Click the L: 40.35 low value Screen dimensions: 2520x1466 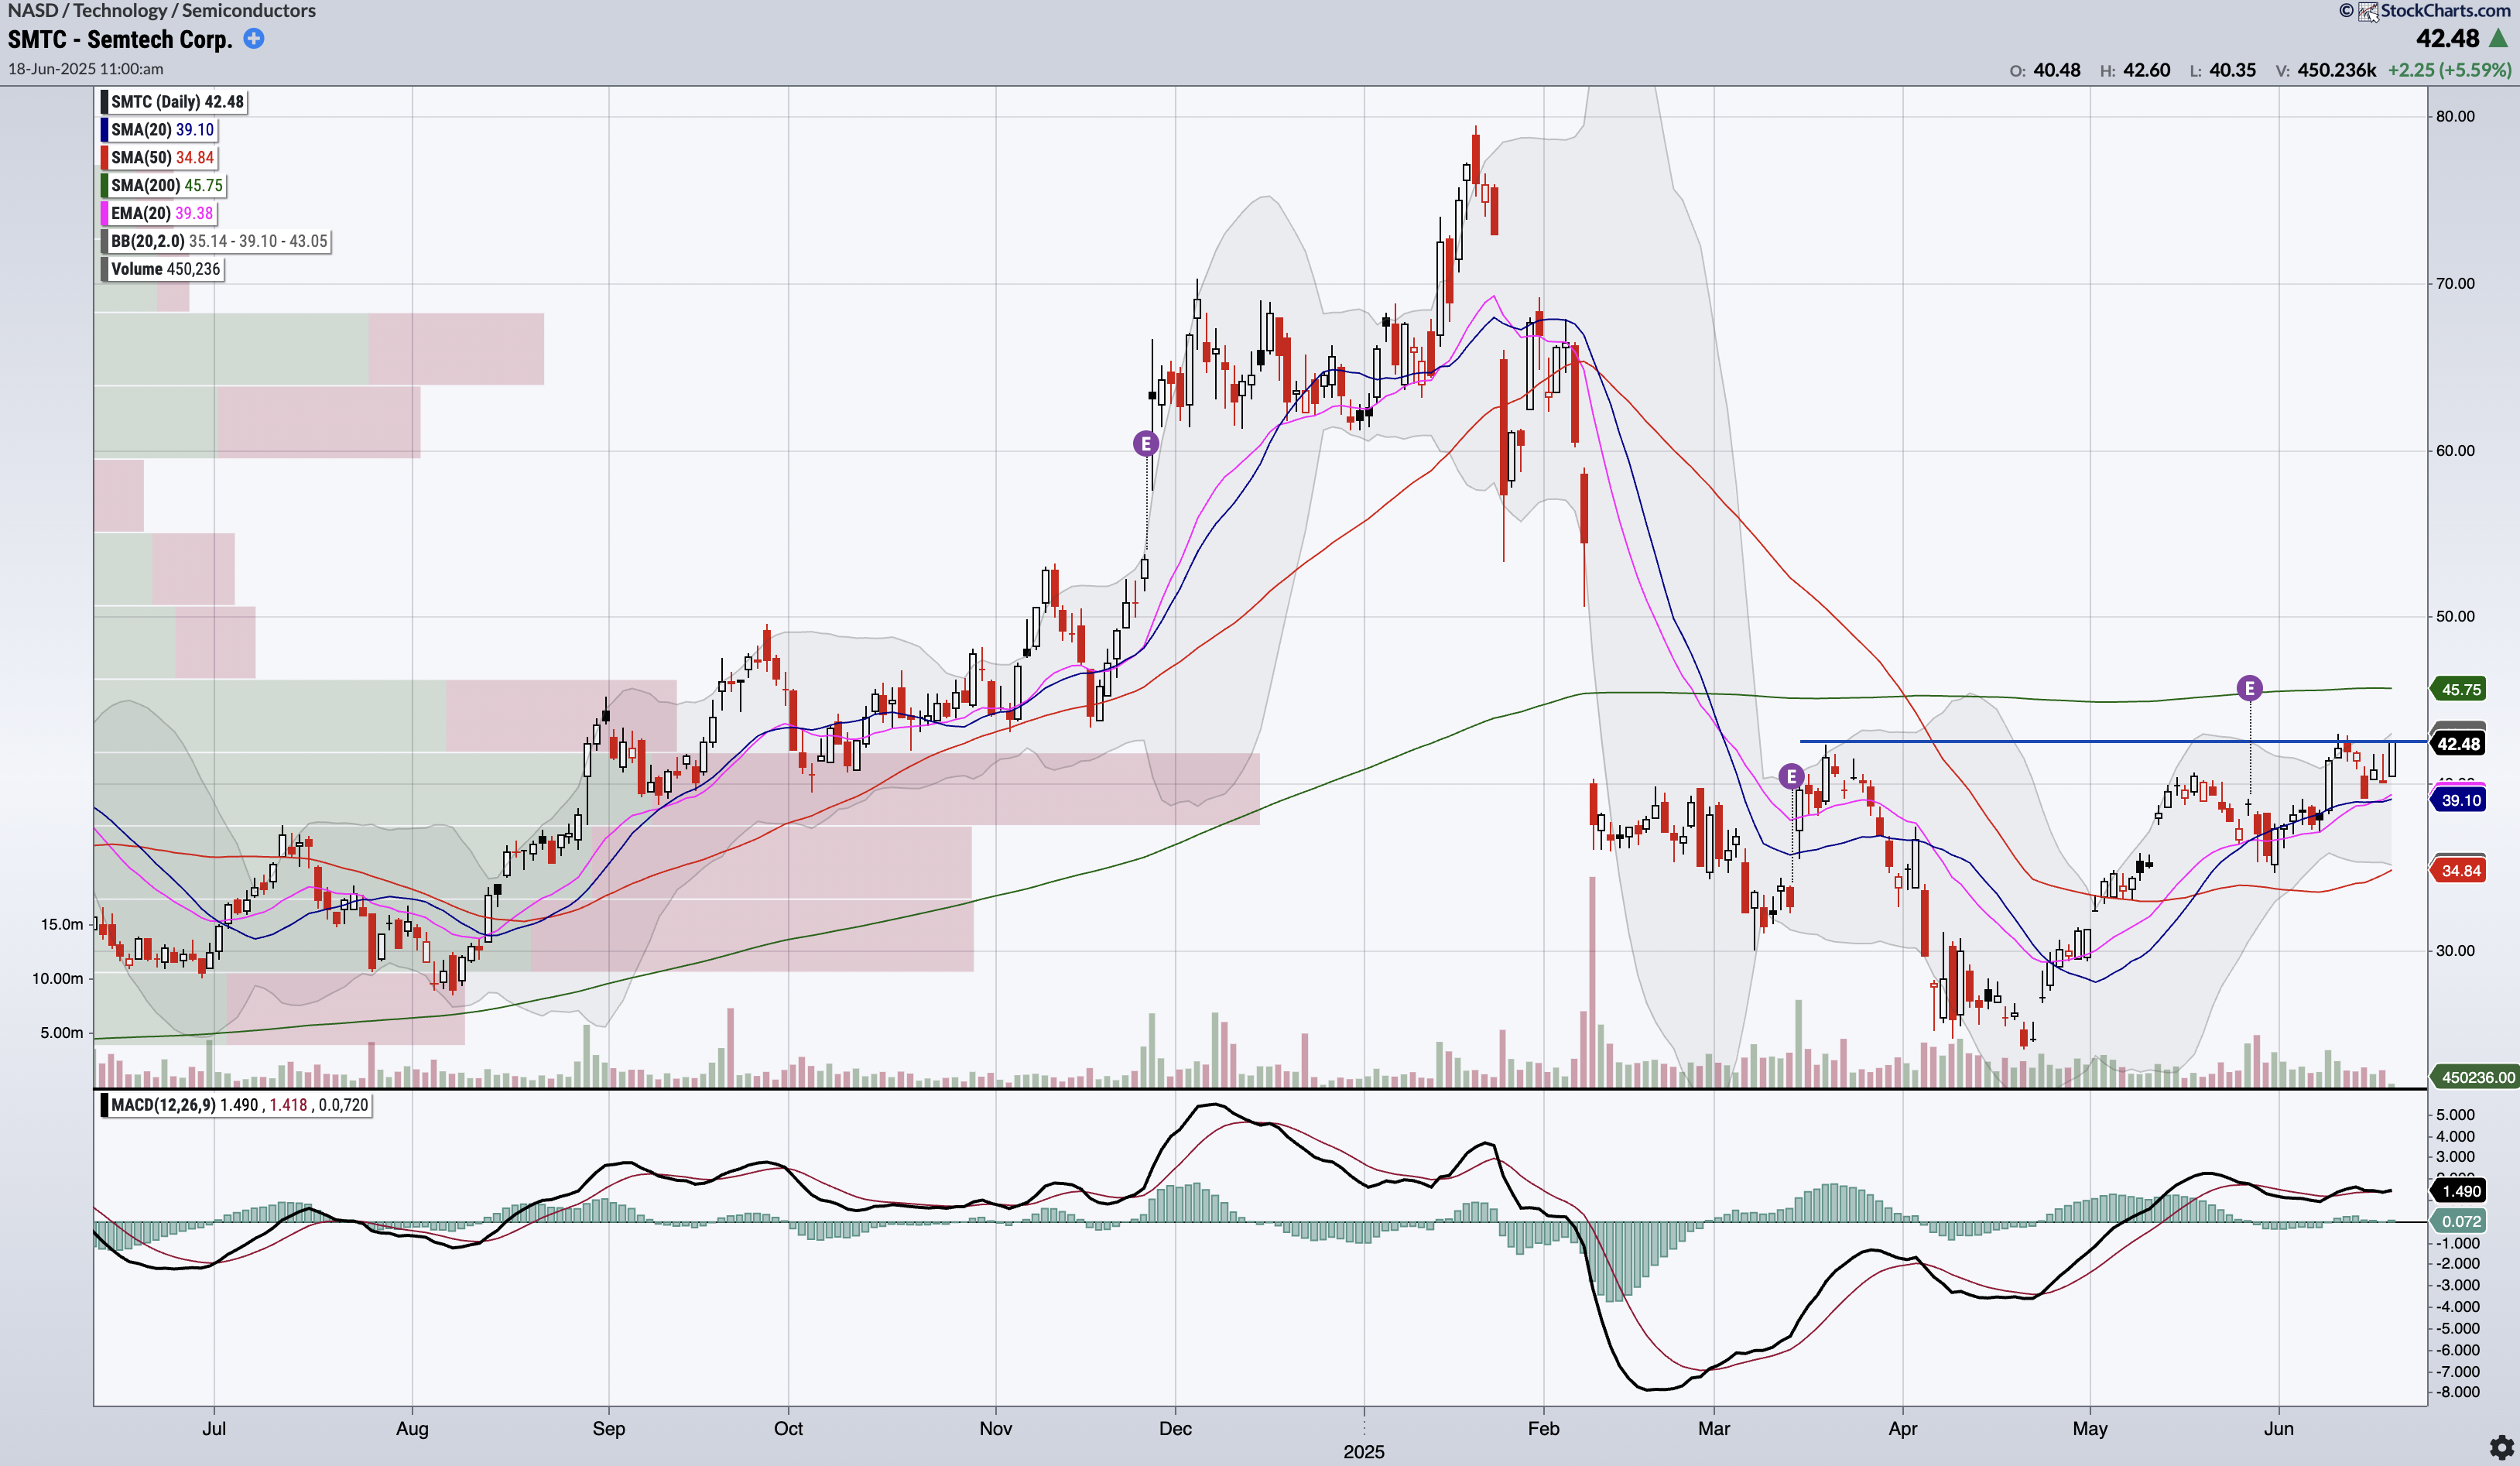(2223, 70)
